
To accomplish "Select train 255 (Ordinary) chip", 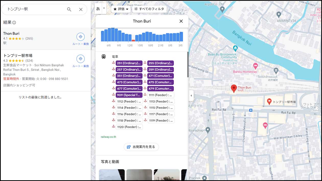I will point(160,63).
